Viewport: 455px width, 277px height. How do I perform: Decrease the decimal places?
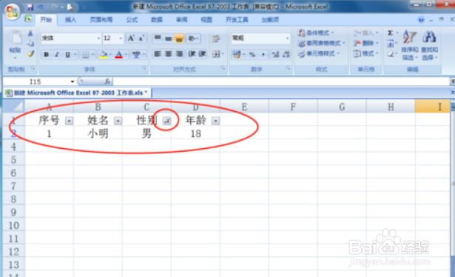click(x=286, y=54)
